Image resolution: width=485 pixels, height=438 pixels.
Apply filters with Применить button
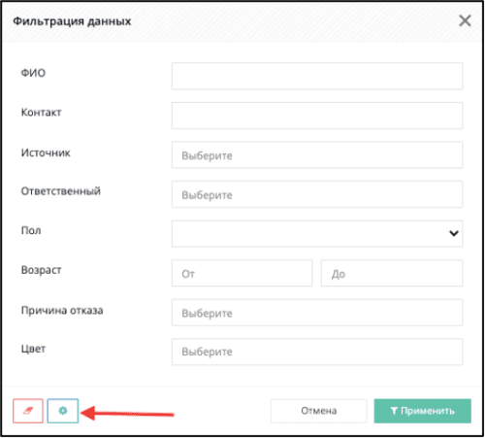click(423, 411)
